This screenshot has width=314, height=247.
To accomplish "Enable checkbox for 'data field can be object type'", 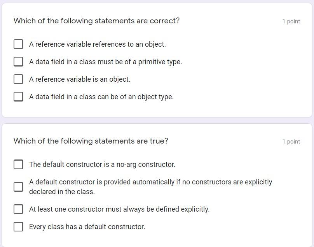I will [18, 96].
